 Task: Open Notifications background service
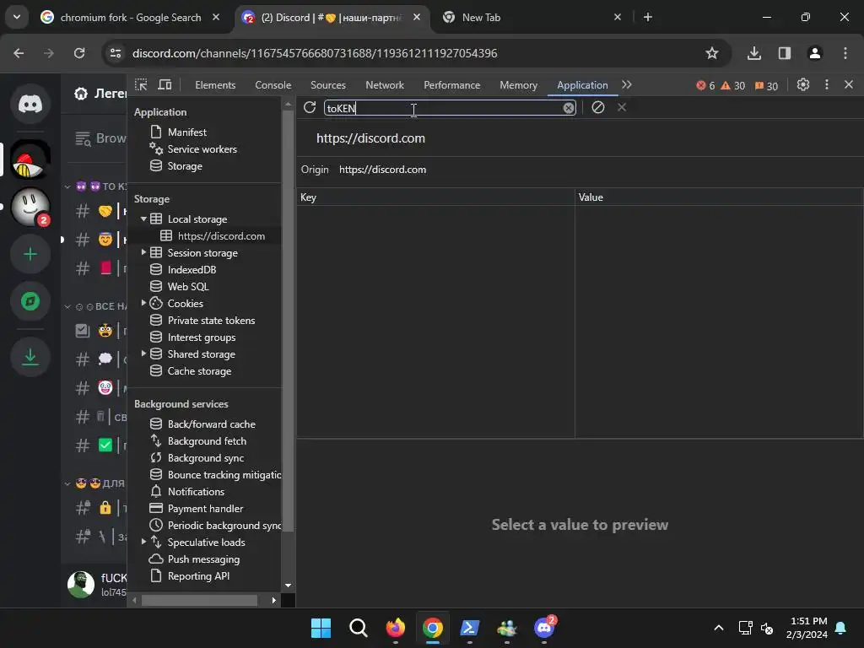click(196, 492)
